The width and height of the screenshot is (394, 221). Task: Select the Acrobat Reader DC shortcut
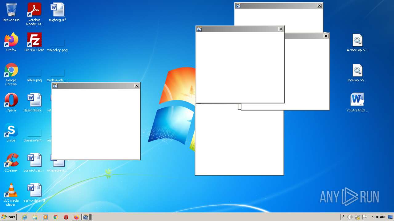[34, 14]
